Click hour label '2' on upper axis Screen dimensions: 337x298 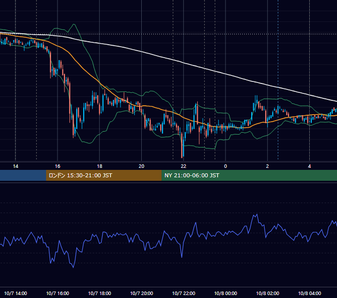coord(267,166)
